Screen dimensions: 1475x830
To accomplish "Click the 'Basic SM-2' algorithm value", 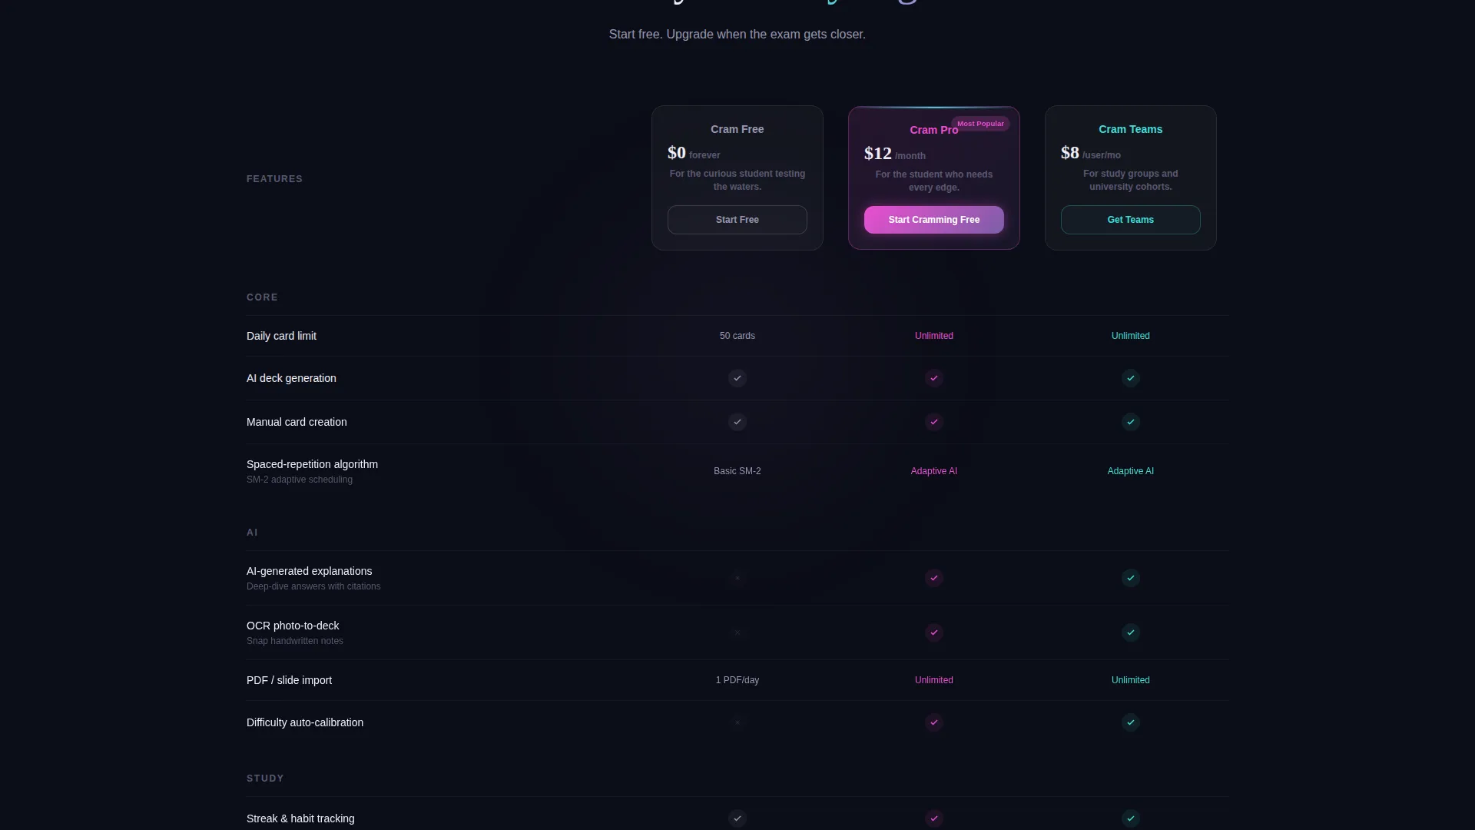I will point(737,471).
